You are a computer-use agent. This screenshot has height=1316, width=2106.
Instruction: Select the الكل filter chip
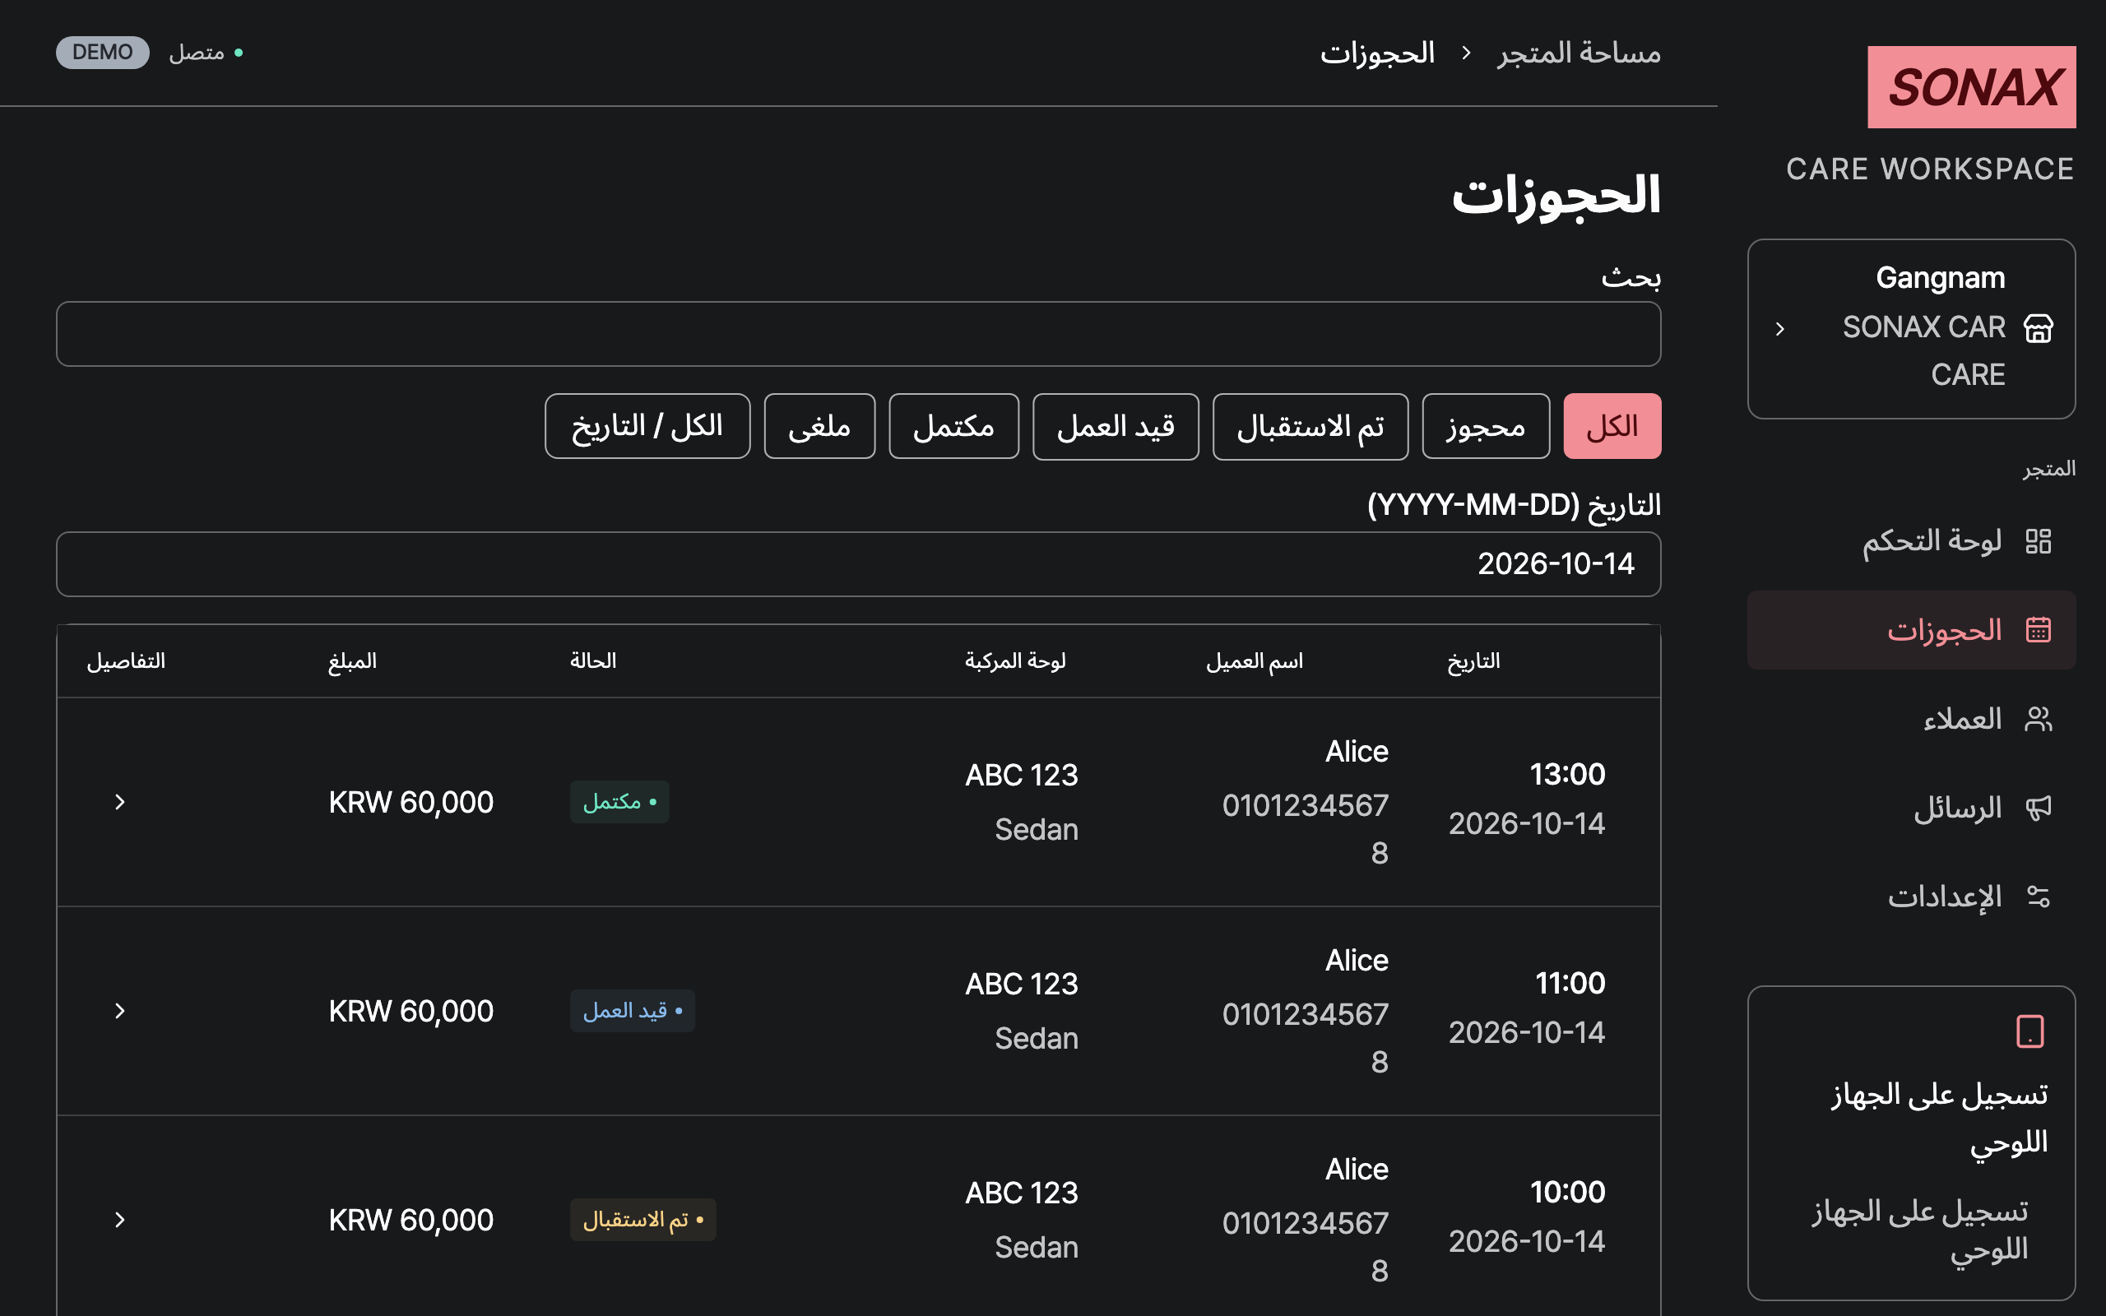tap(1612, 427)
